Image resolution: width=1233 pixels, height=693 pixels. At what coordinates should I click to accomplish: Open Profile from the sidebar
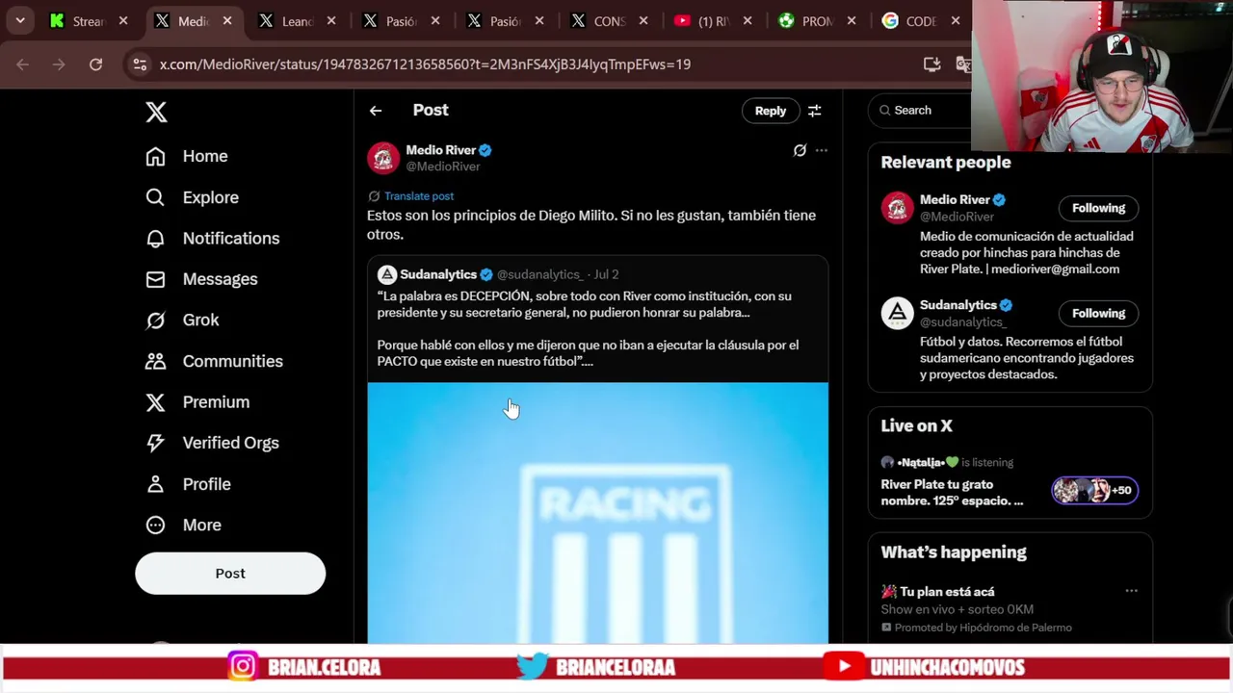click(x=188, y=484)
